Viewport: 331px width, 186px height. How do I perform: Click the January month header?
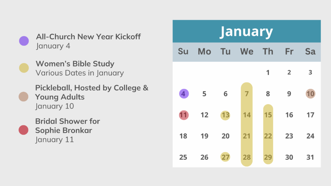(x=246, y=31)
